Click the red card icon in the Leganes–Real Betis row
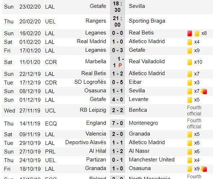 190,33
